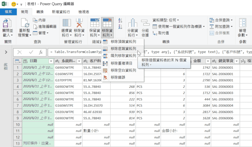Click the 分組依據 (Group By) icon
The image size is (252, 147).
145,23
